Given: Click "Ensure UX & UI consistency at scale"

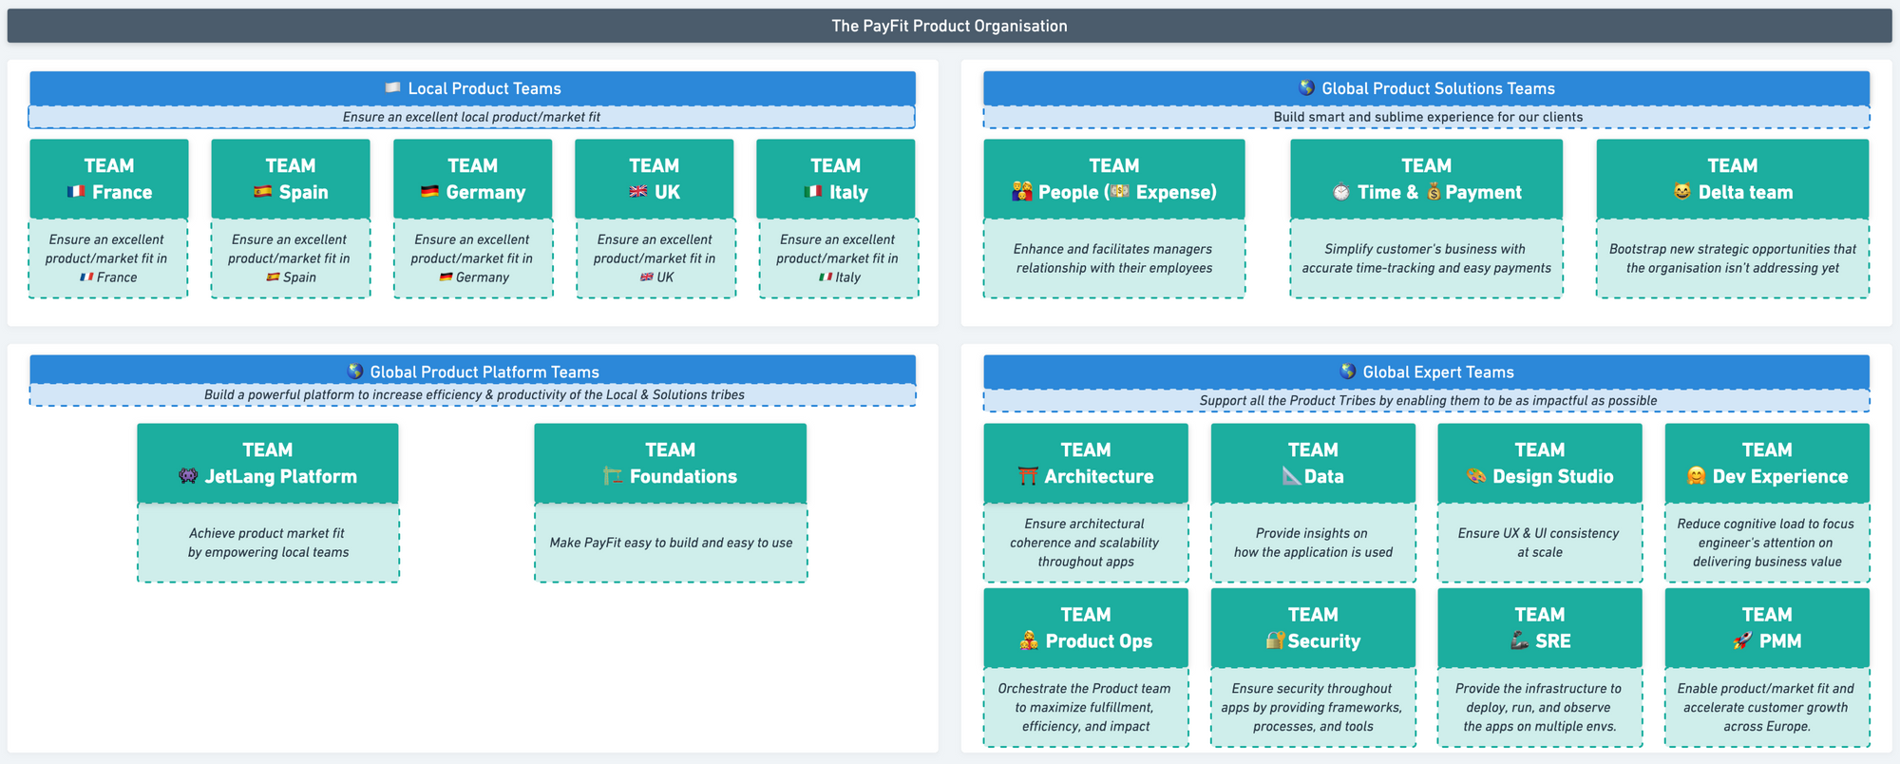Looking at the screenshot, I should (x=1539, y=543).
